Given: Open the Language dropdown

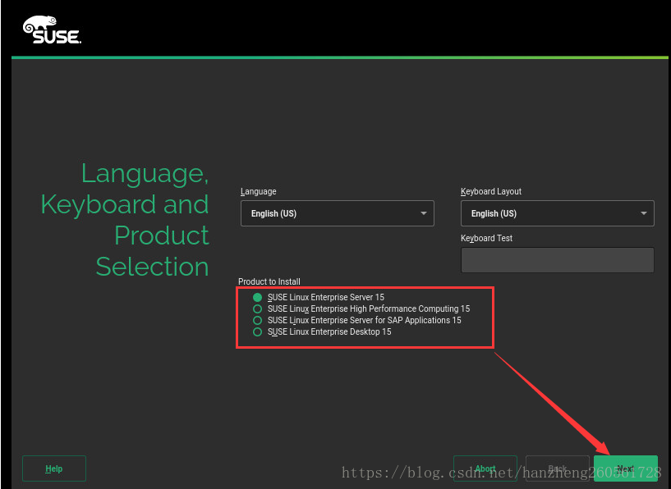Looking at the screenshot, I should (338, 213).
